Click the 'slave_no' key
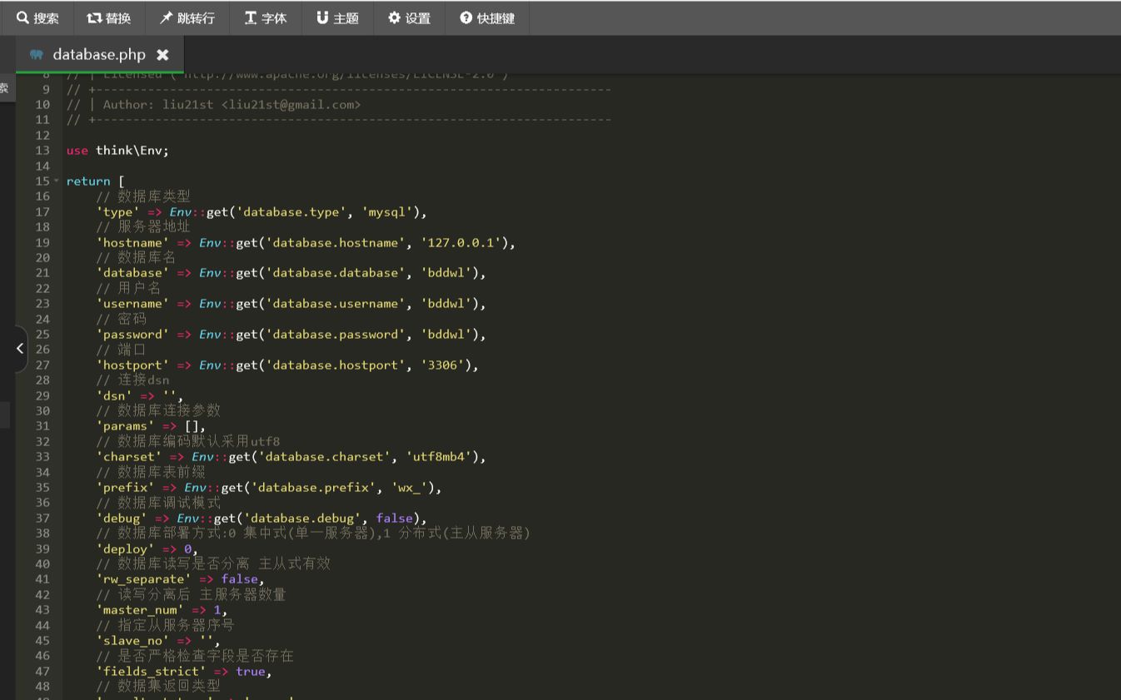The width and height of the screenshot is (1121, 700). pyautogui.click(x=132, y=641)
